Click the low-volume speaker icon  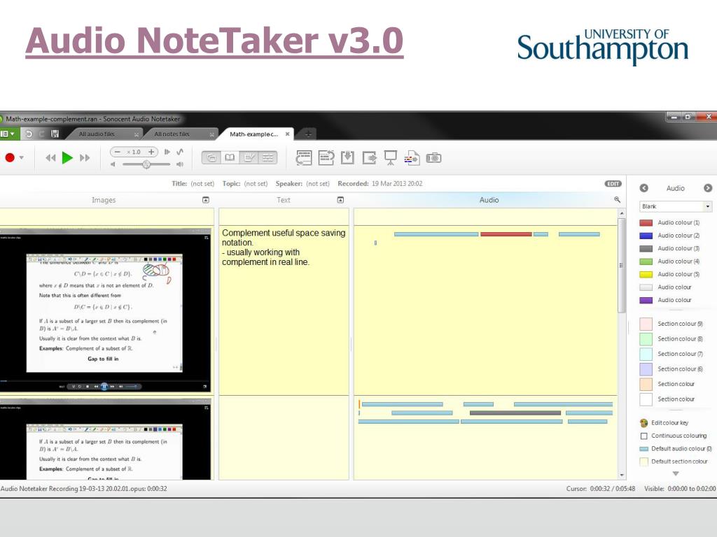[x=113, y=164]
